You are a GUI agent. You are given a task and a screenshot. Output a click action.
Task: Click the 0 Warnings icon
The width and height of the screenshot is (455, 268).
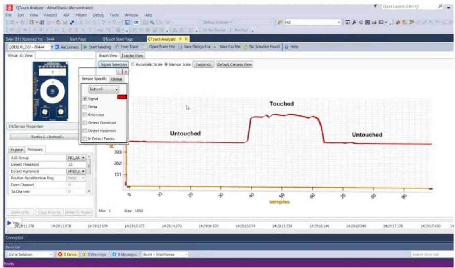click(84, 254)
